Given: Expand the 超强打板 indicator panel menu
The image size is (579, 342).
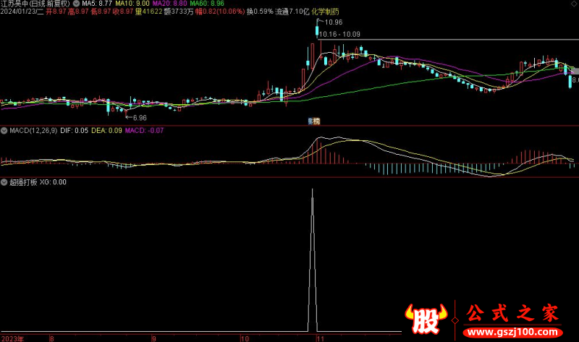Looking at the screenshot, I should [4, 182].
